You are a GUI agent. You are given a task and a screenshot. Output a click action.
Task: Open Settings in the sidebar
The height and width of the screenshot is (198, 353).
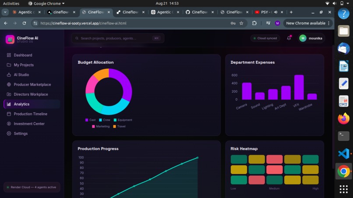pos(32,133)
